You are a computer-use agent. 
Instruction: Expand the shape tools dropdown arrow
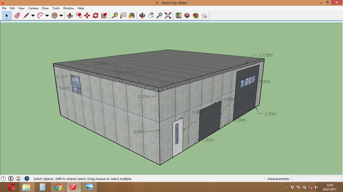(61, 16)
